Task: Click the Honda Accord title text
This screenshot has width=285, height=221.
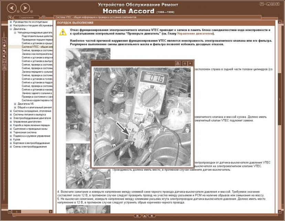Action: pos(129,11)
